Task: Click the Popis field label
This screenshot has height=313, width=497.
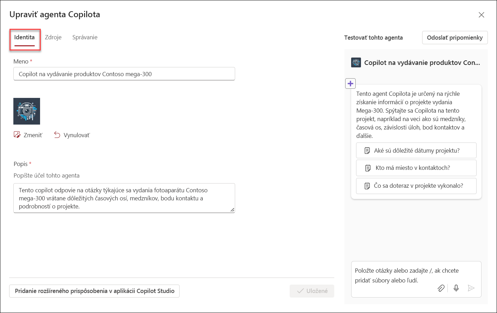Action: [20, 164]
